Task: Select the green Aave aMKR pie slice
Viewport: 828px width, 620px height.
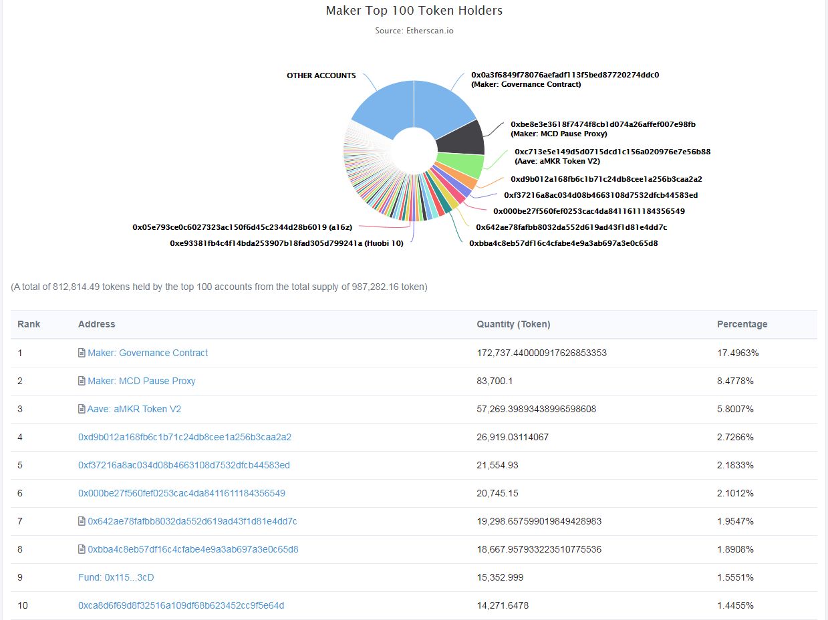Action: tap(460, 166)
